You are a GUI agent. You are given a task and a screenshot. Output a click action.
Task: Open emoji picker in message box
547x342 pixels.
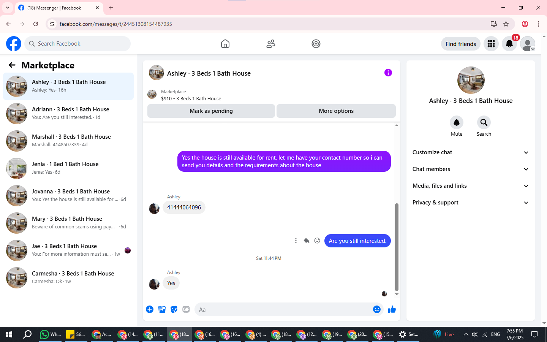point(377,309)
